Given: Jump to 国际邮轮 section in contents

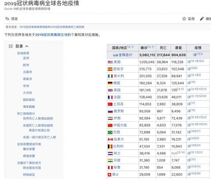Looking at the screenshot, I should click(29, 100).
